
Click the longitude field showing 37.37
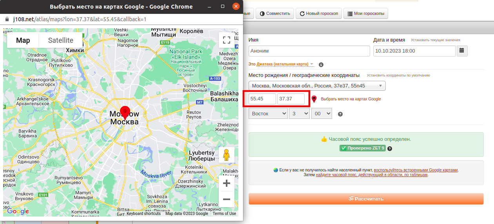coord(291,99)
